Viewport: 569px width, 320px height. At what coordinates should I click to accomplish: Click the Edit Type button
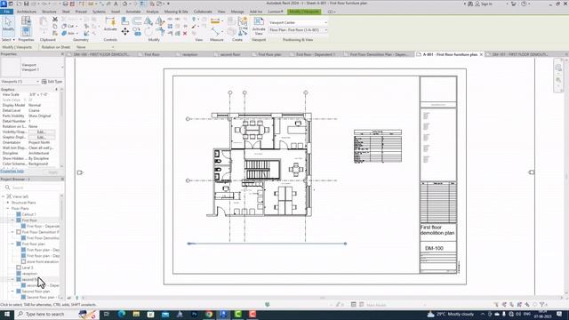coord(52,82)
